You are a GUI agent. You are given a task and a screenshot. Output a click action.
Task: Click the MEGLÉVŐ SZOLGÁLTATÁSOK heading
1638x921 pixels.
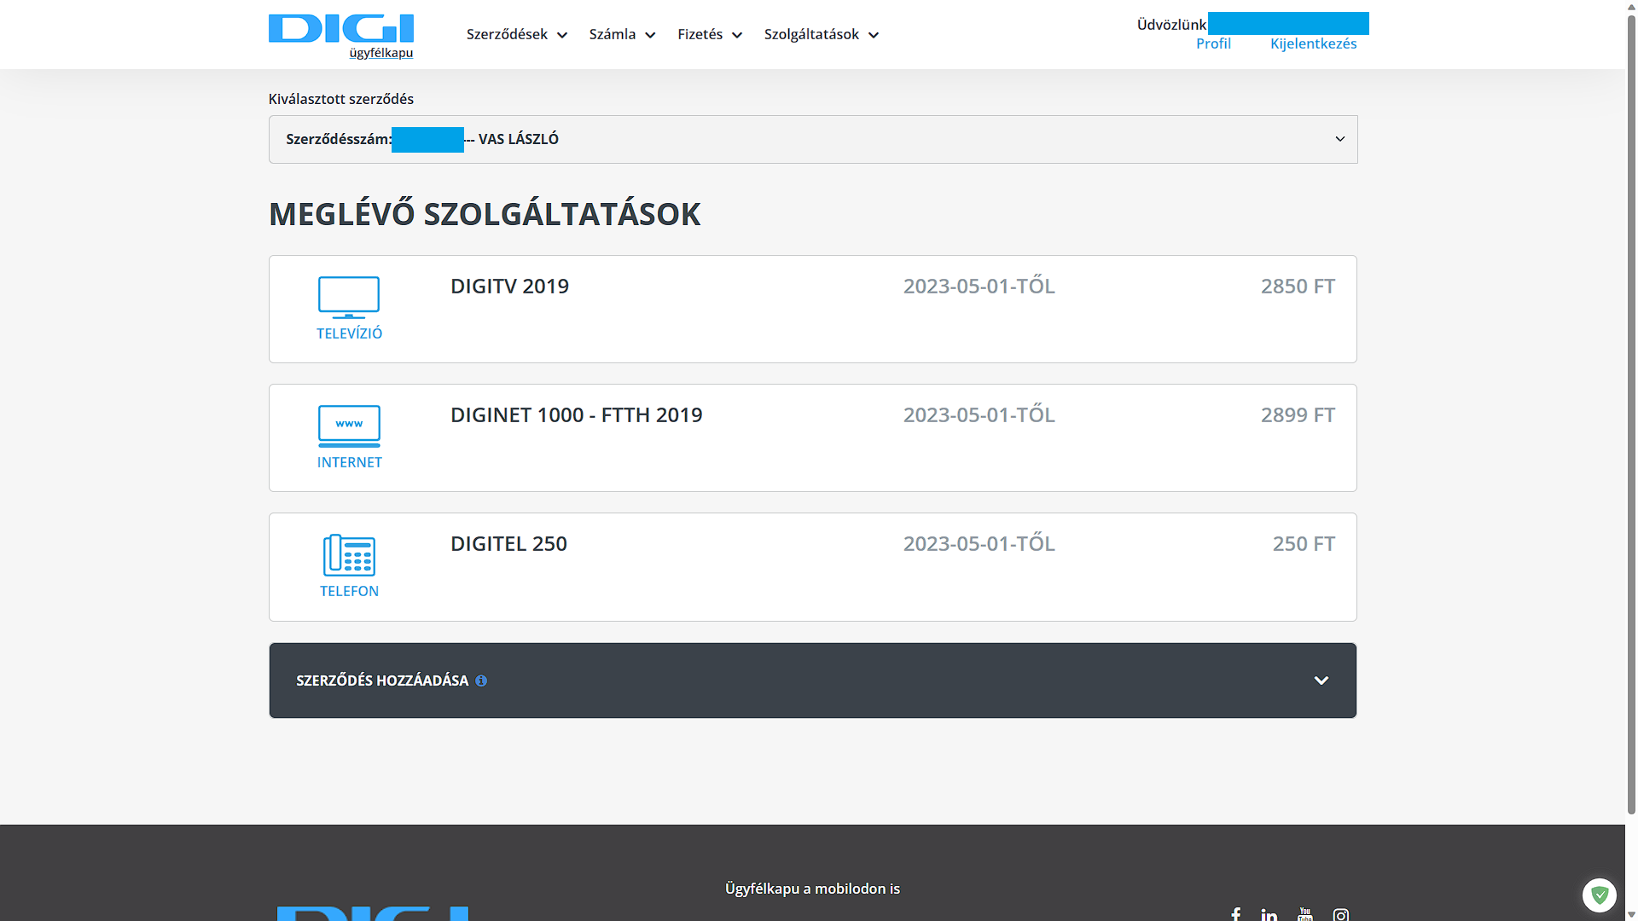tap(485, 214)
